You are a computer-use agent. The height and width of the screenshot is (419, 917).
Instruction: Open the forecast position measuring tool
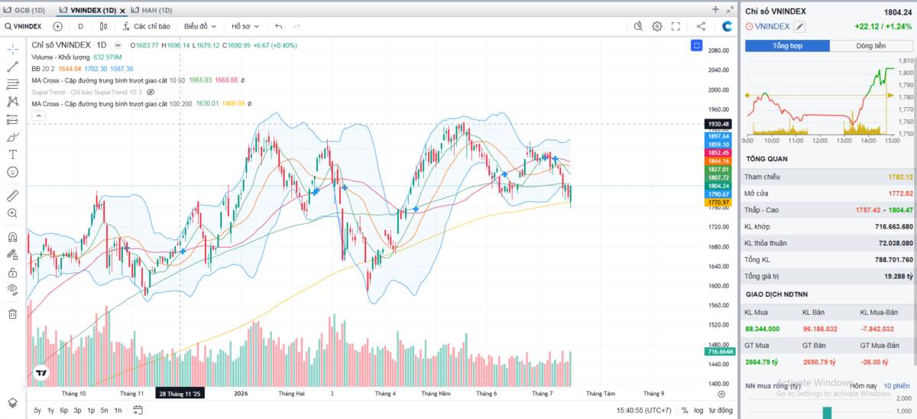tap(12, 119)
